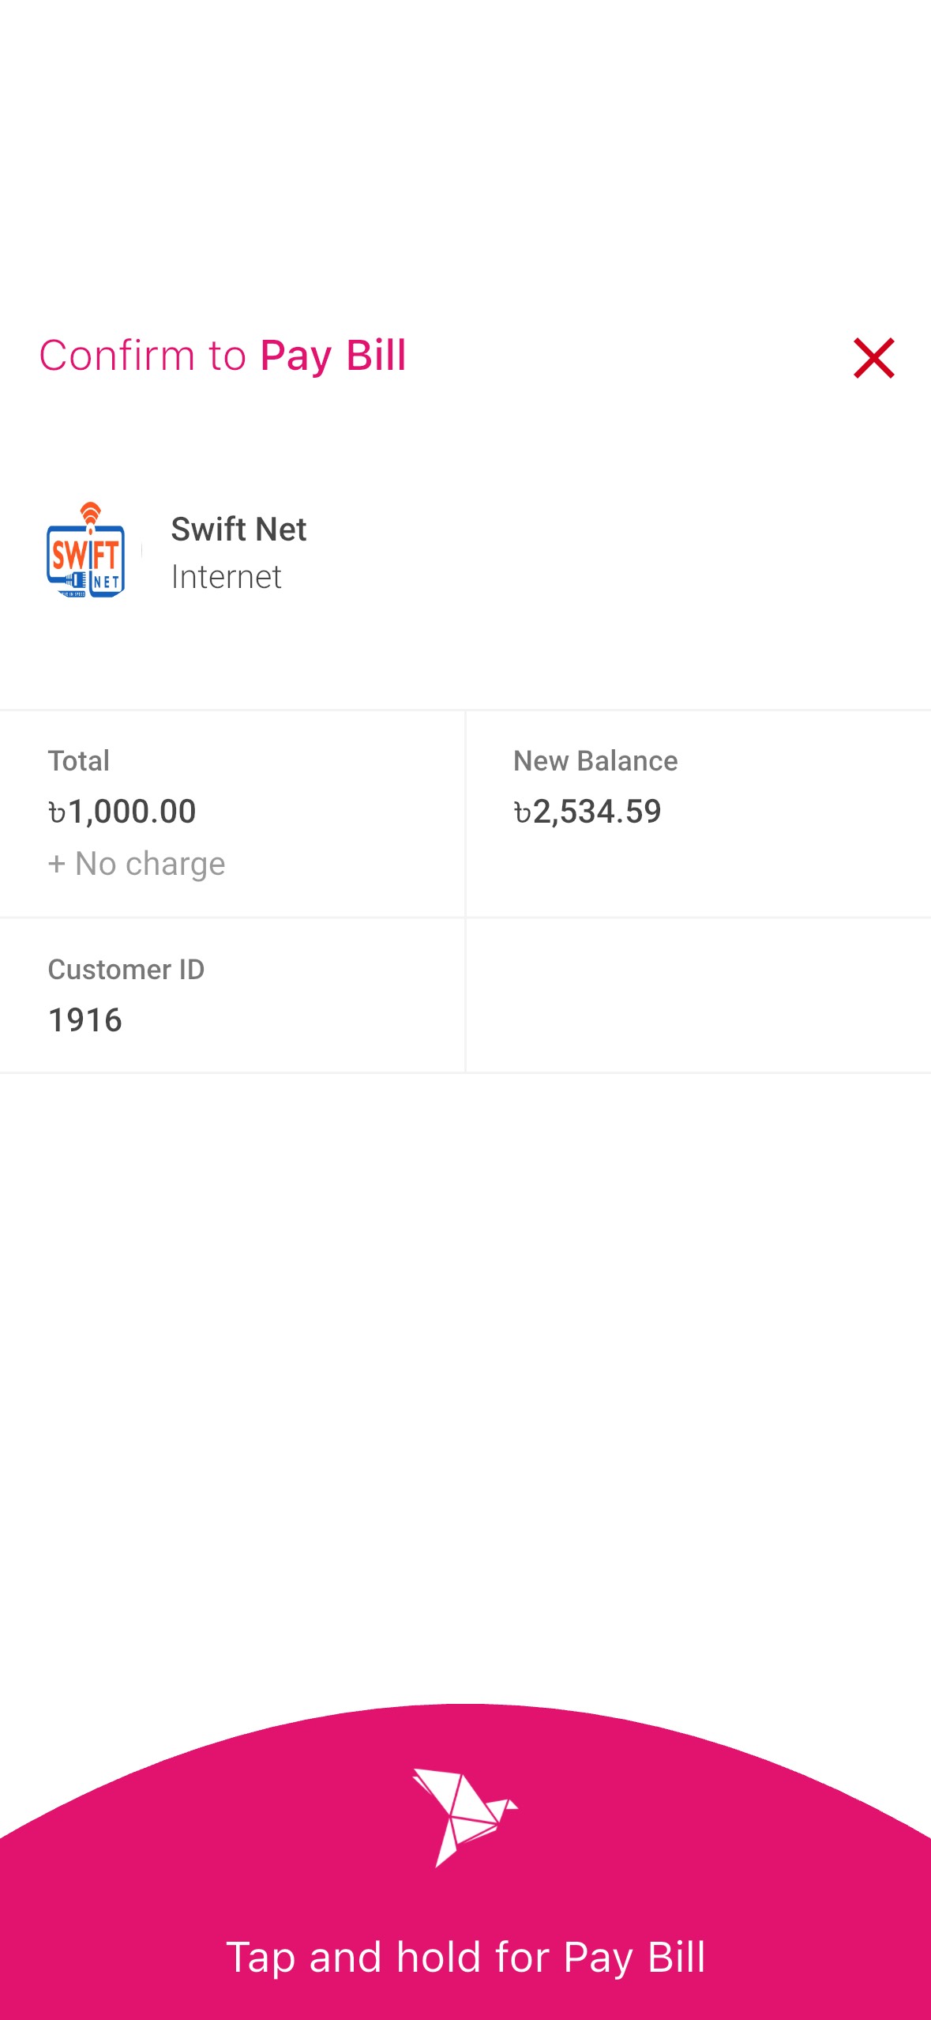Close the Confirm to Pay Bill sheet
The image size is (931, 2020).
[873, 358]
